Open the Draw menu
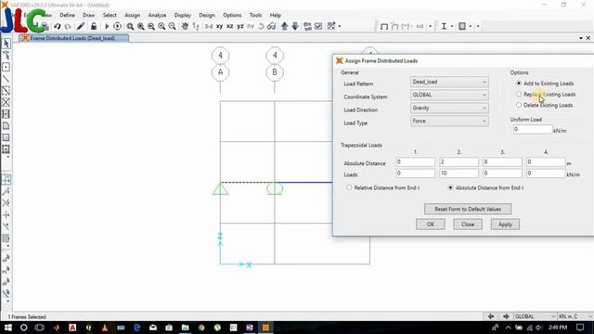The image size is (594, 334). (x=89, y=15)
